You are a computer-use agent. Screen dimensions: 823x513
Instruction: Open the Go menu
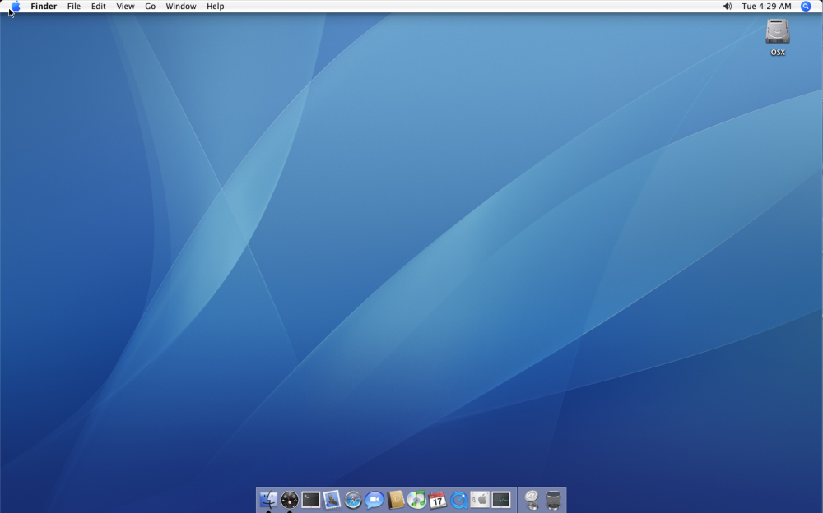pos(150,7)
